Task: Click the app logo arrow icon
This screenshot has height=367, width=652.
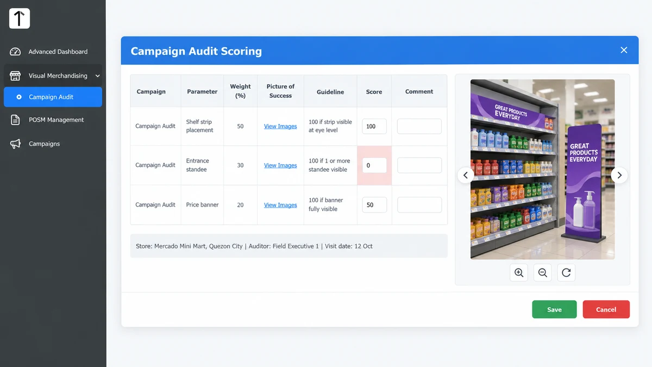Action: pos(19,18)
